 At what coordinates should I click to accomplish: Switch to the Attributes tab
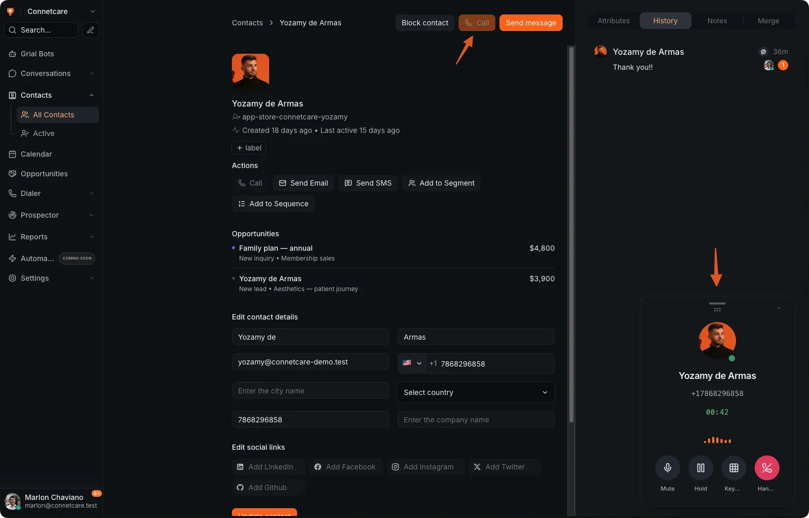[614, 21]
